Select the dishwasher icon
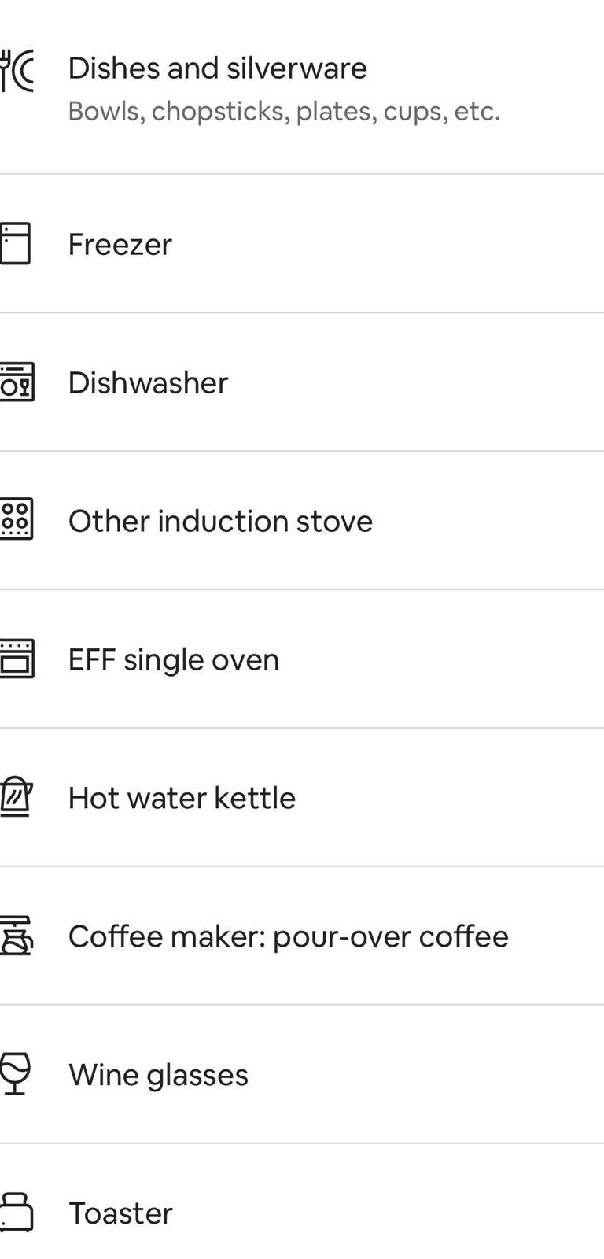 point(16,382)
